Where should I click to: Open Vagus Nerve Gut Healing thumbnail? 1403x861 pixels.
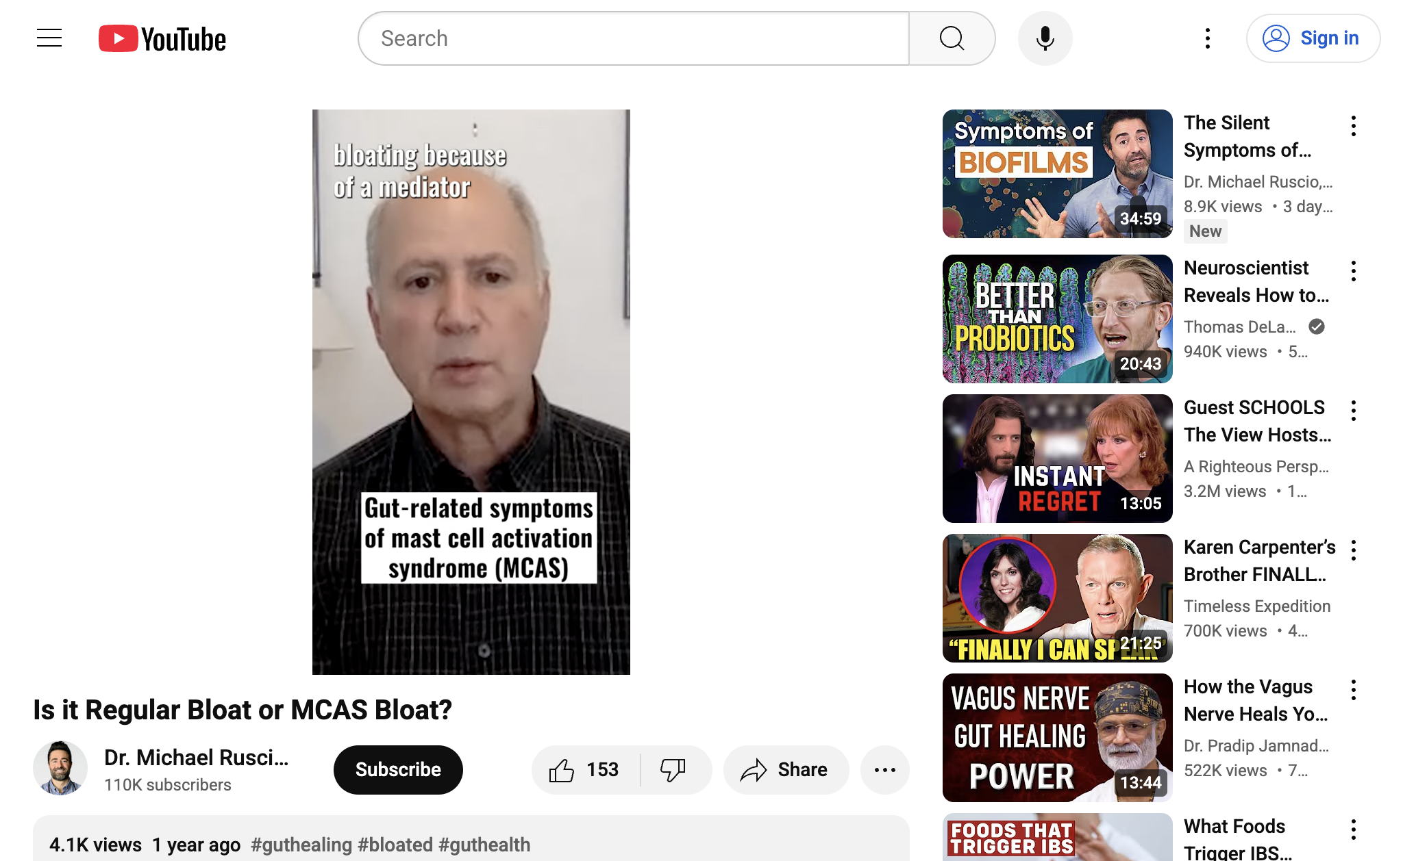(1058, 738)
